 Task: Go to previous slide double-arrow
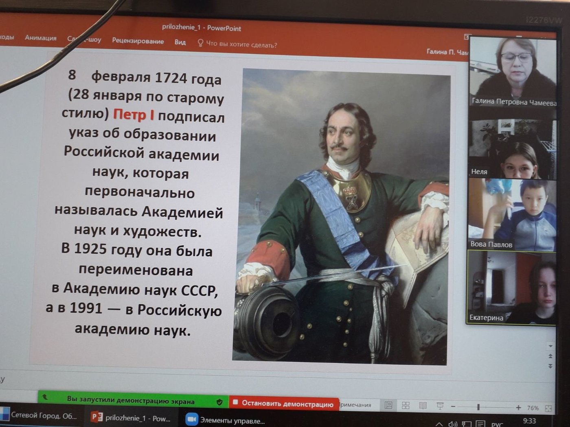550,356
